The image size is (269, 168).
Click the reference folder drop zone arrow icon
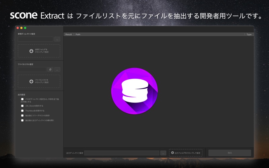(x=31, y=51)
